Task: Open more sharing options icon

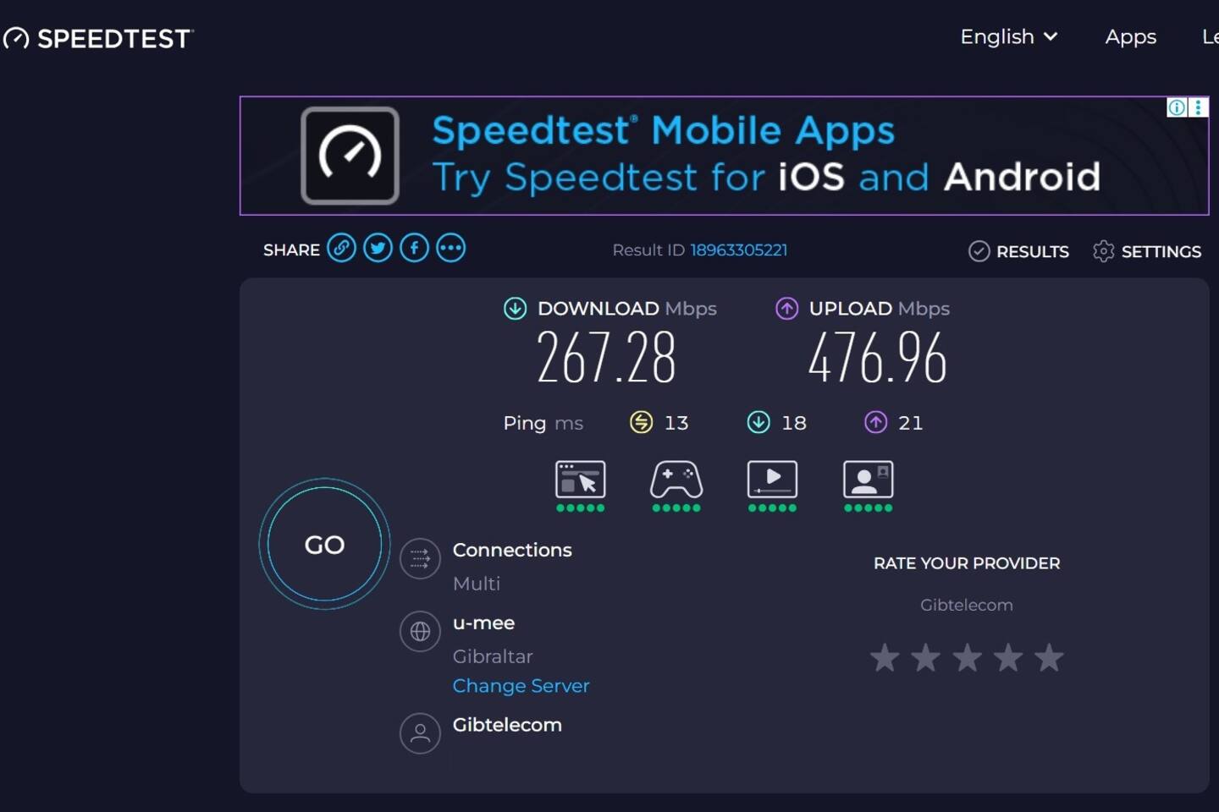Action: [x=450, y=249]
